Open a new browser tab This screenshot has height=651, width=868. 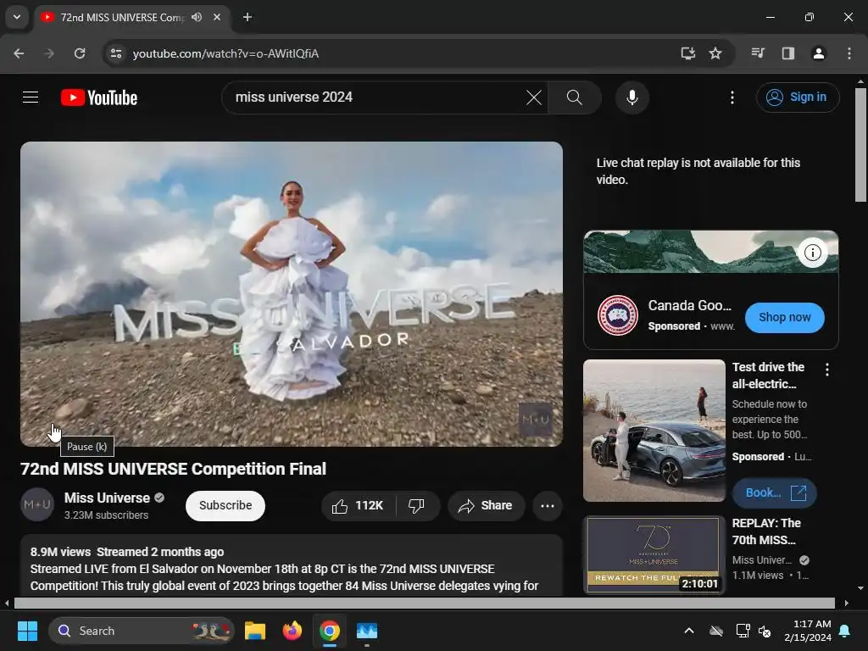point(247,17)
